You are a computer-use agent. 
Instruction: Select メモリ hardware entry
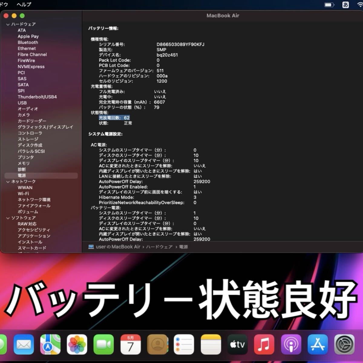[x=24, y=163]
